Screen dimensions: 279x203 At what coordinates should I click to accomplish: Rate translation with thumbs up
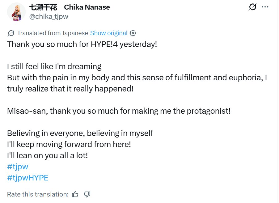(x=75, y=194)
